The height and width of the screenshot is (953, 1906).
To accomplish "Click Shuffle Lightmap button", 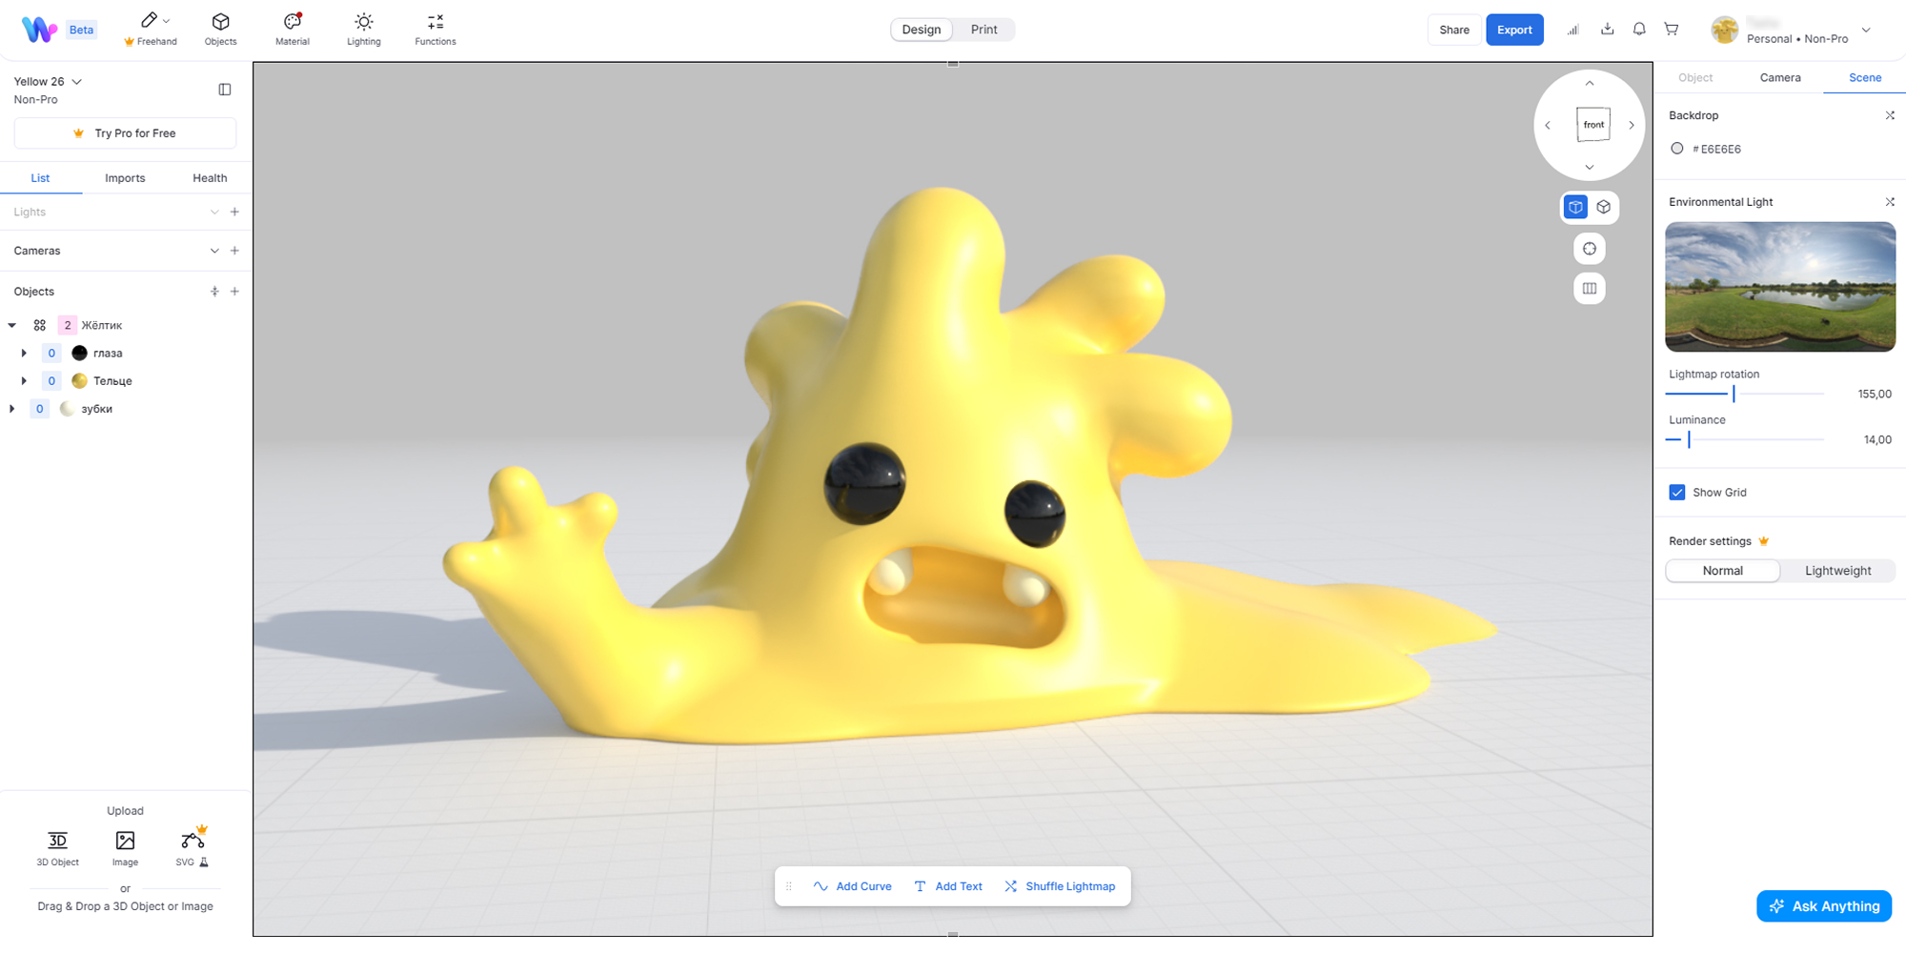I will 1060,886.
